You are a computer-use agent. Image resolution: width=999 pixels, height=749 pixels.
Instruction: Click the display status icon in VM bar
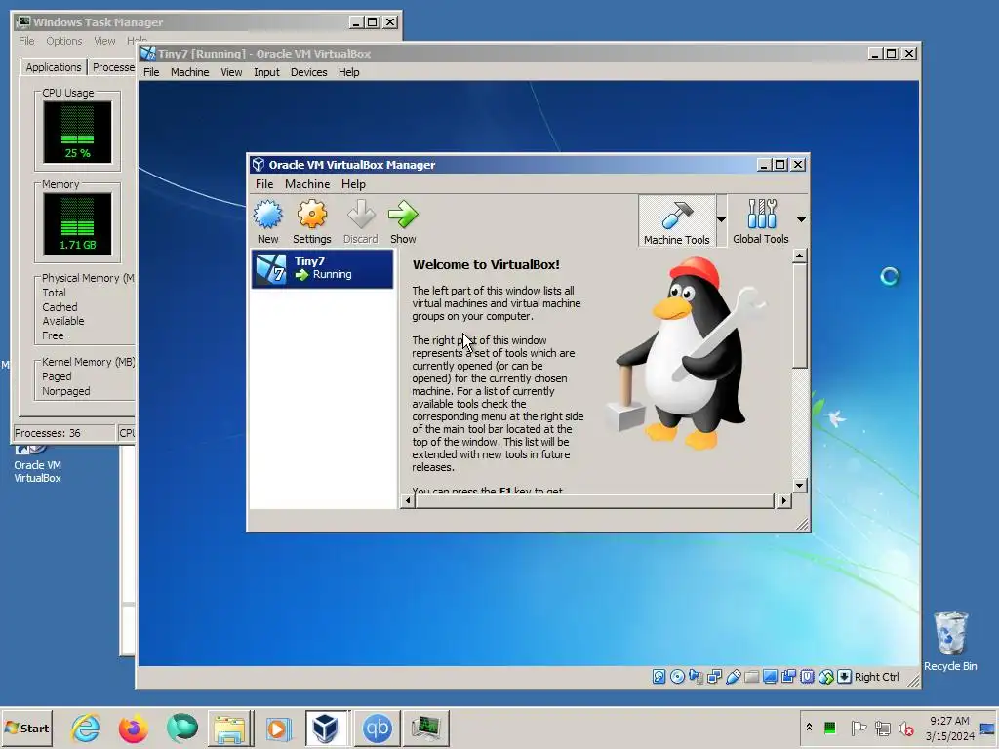[x=770, y=677]
